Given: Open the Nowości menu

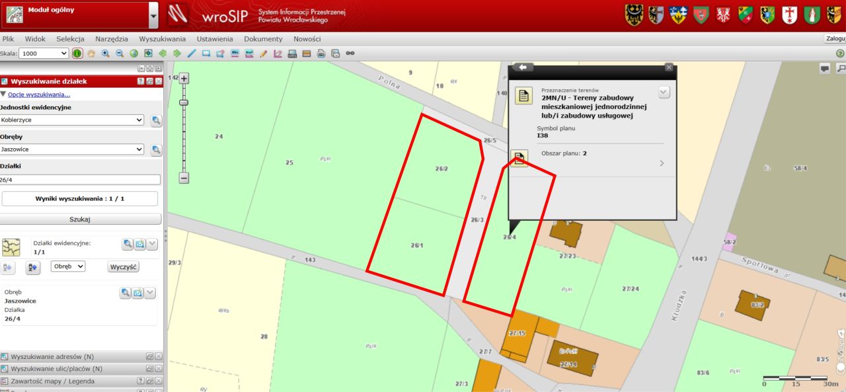Looking at the screenshot, I should coord(307,39).
